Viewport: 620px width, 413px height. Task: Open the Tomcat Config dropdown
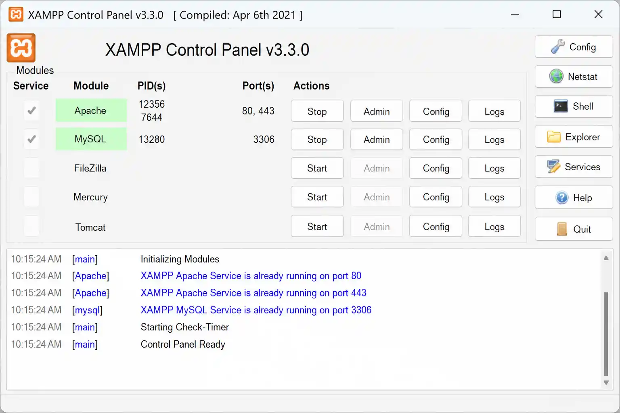pos(436,226)
